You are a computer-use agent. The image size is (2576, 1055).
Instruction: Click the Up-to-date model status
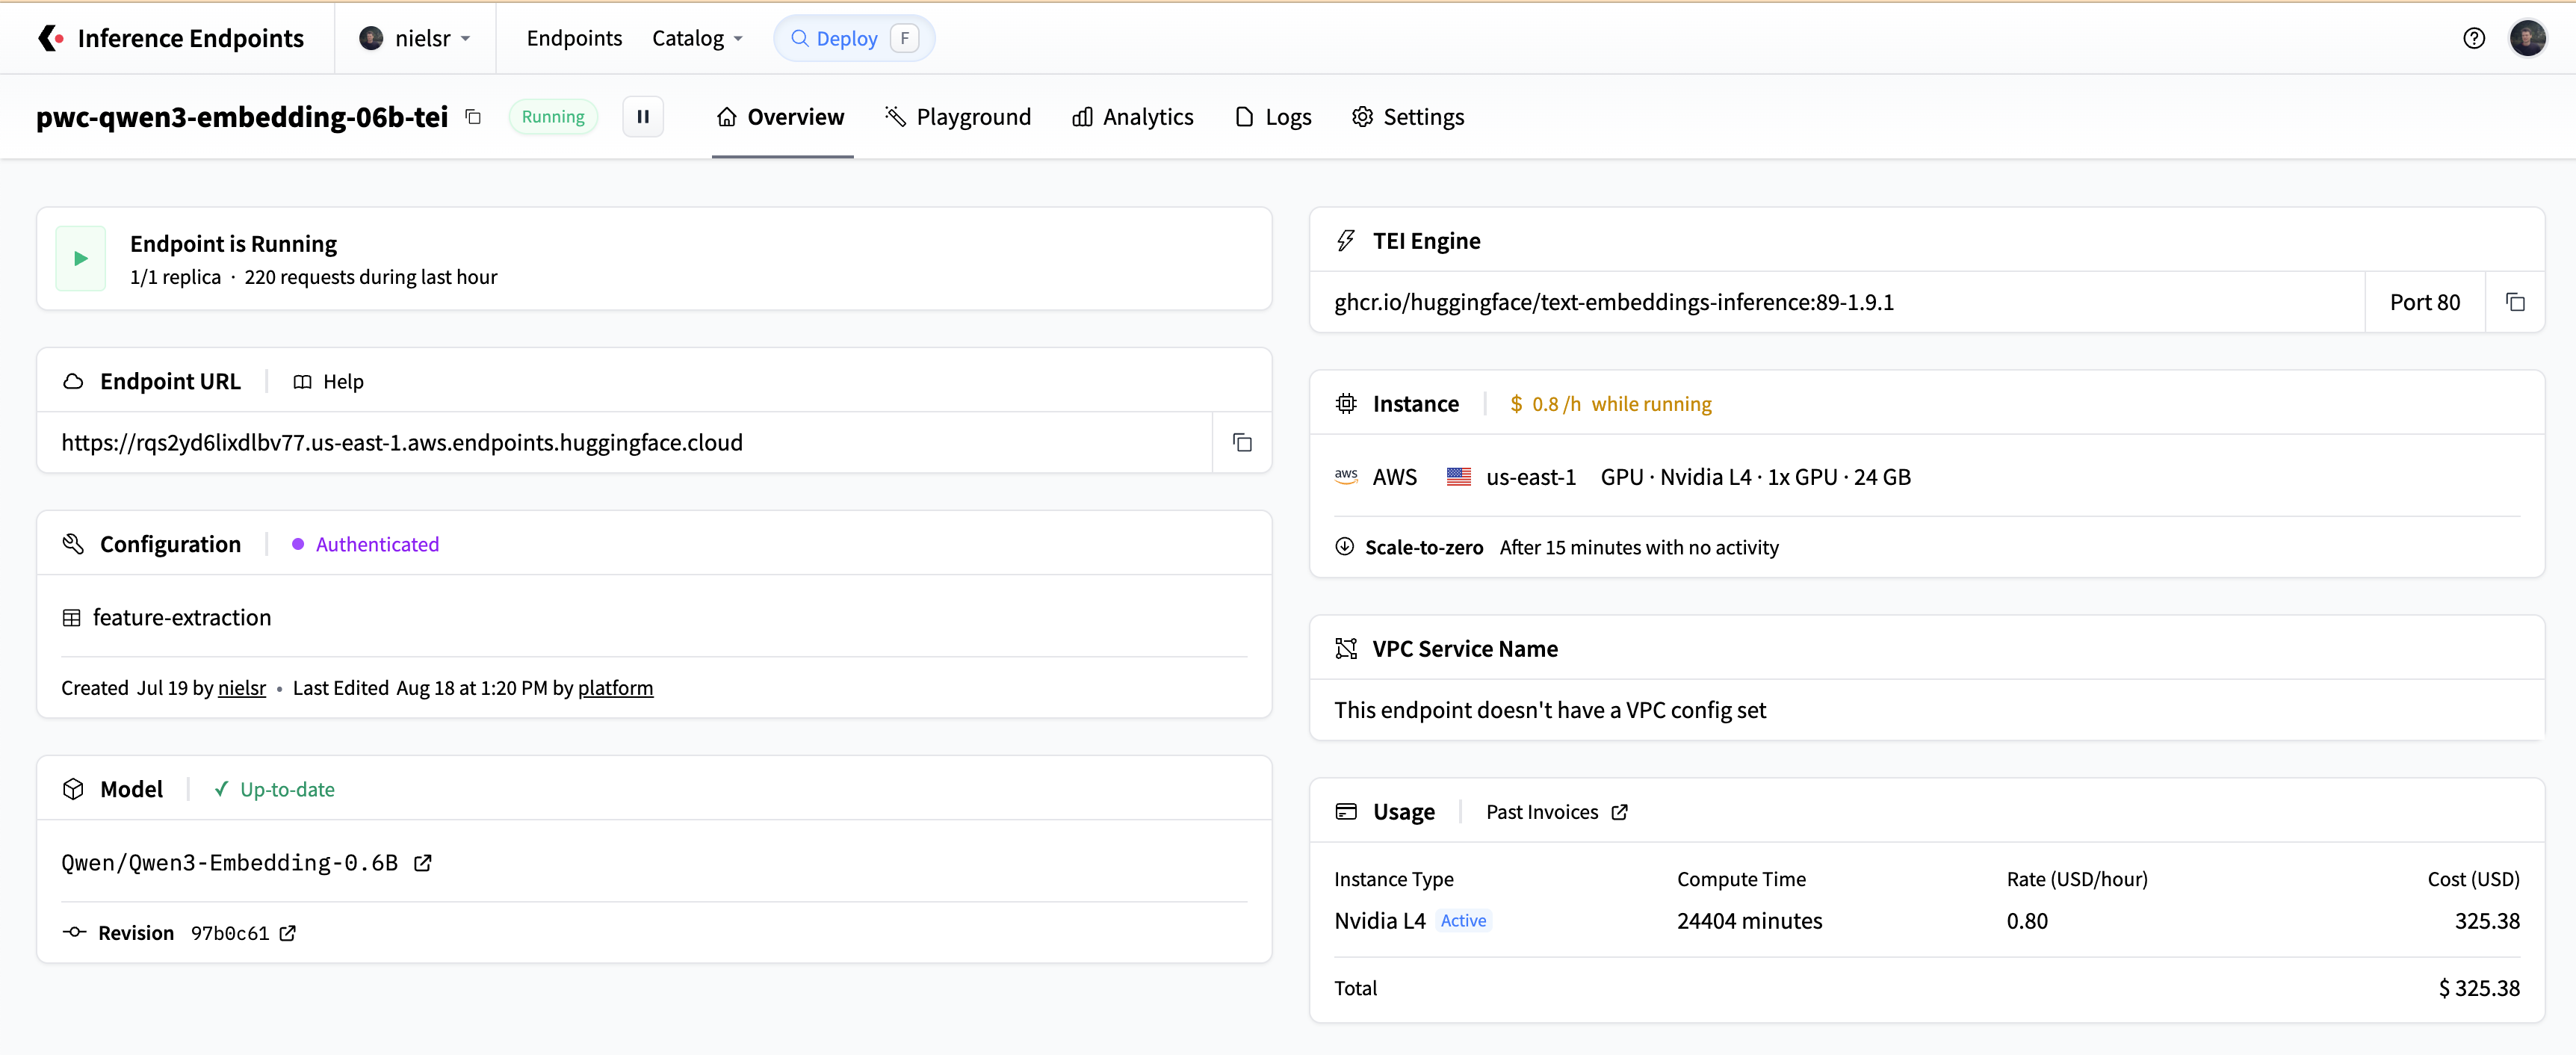pos(275,789)
